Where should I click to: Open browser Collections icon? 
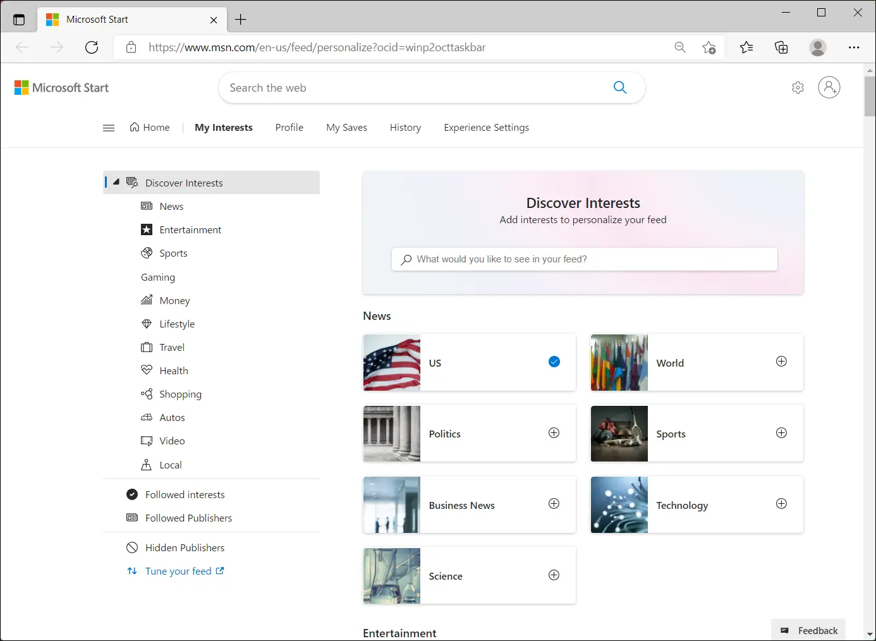[x=781, y=47]
